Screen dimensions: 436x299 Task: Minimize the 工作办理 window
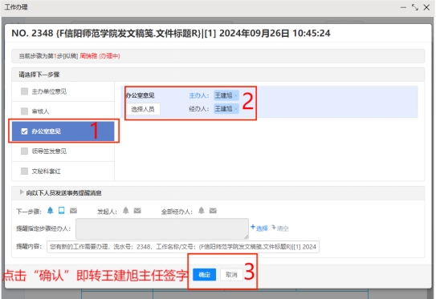403,7
